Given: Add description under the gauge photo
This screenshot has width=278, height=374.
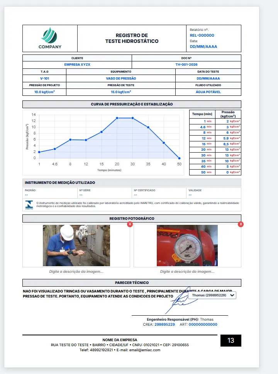Looking at the screenshot, I should (187, 272).
